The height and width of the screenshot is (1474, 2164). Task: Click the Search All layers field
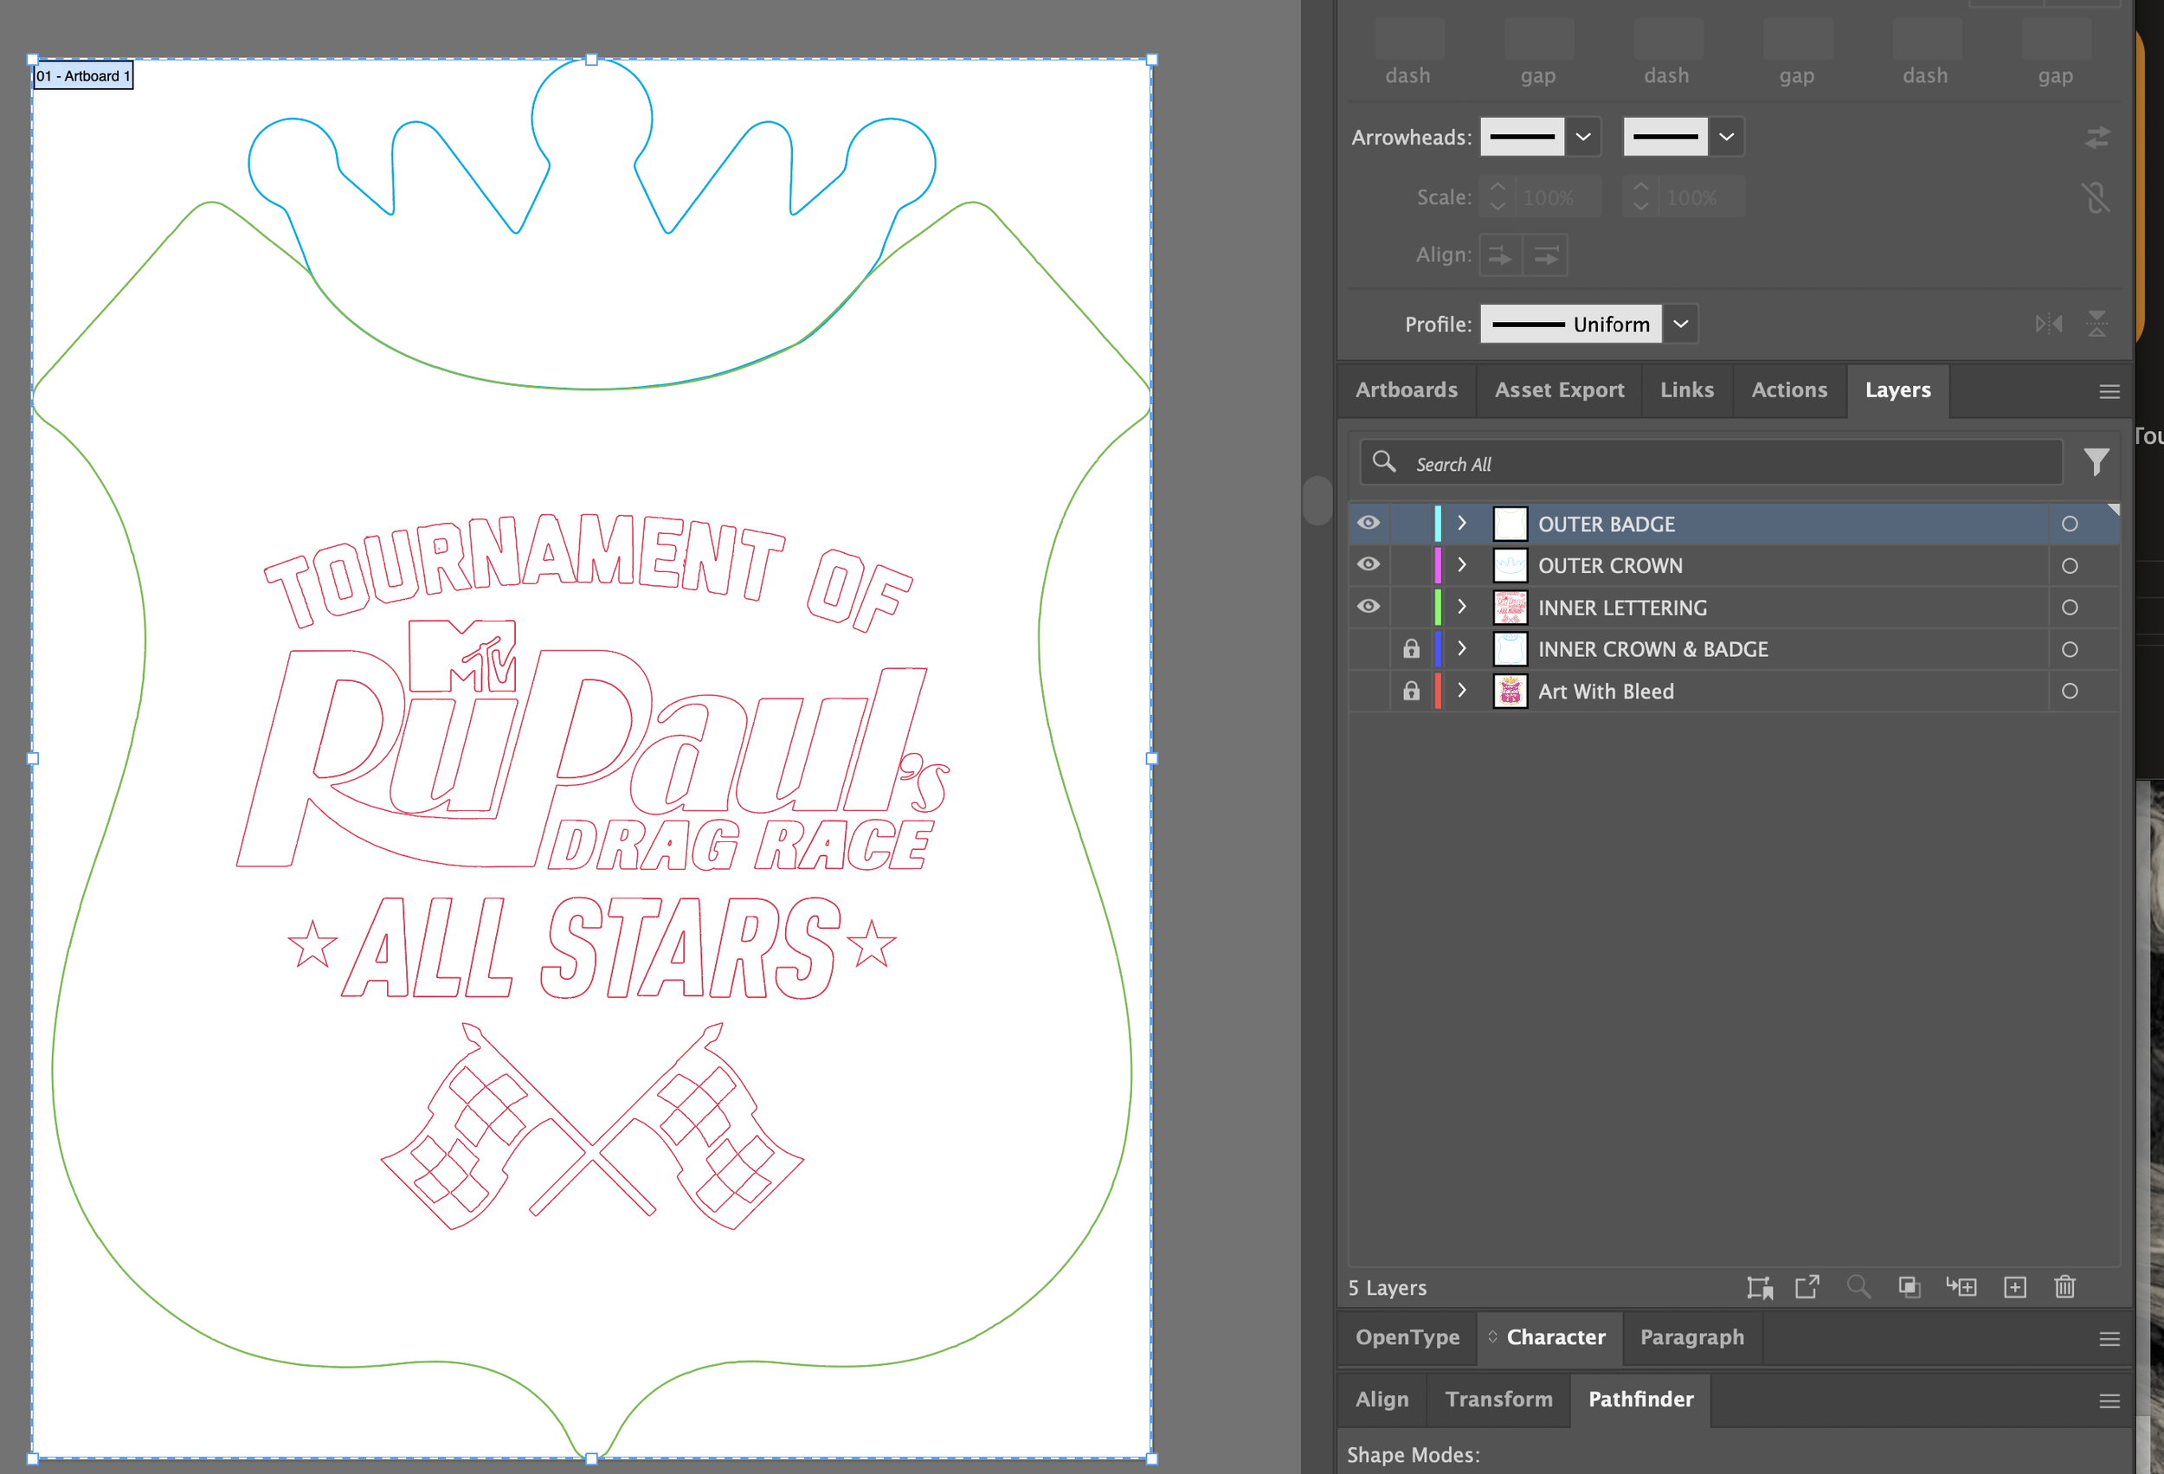(x=1710, y=463)
